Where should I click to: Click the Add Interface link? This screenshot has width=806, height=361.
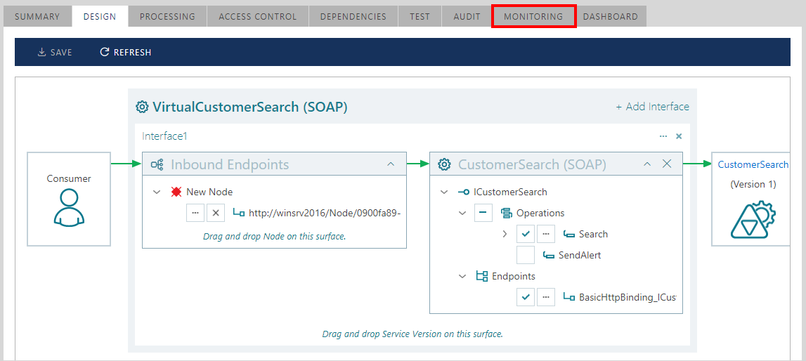(652, 107)
